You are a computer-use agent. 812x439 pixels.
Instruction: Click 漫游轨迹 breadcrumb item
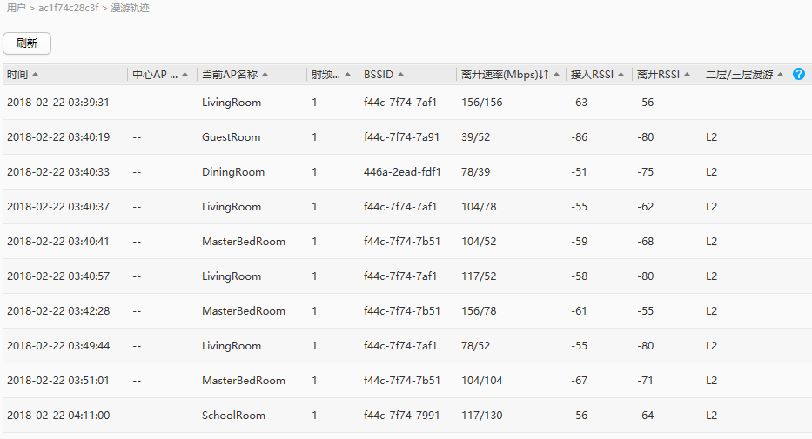[130, 8]
